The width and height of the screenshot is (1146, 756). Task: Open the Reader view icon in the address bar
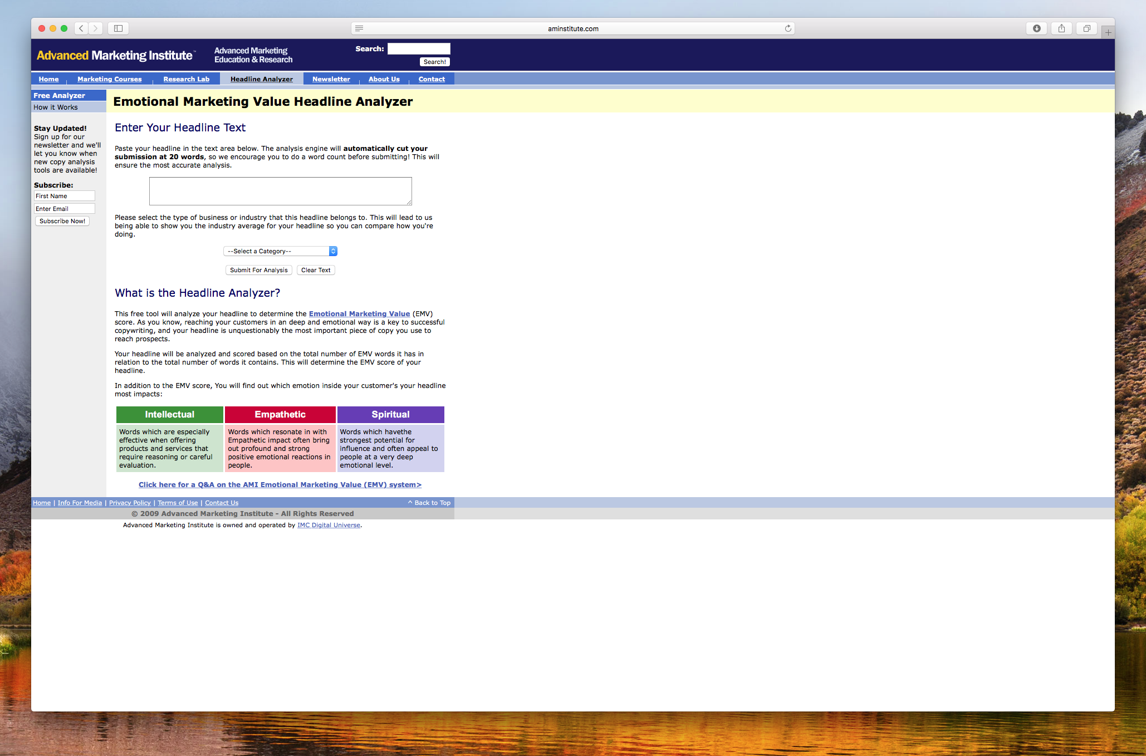click(x=359, y=28)
